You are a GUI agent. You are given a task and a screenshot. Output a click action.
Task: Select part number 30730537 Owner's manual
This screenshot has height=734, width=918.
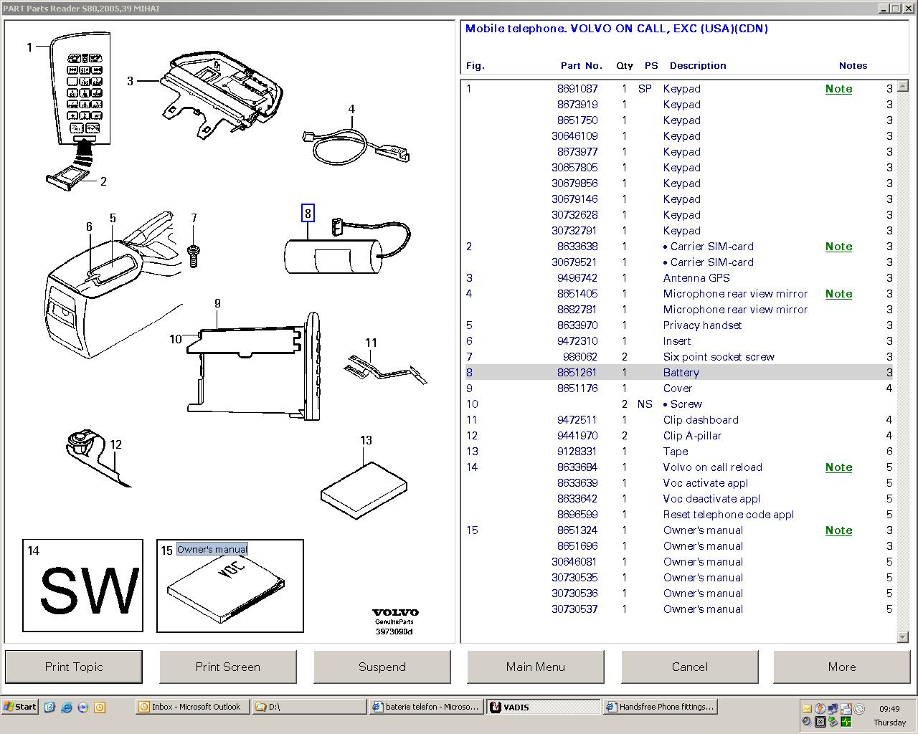[679, 609]
